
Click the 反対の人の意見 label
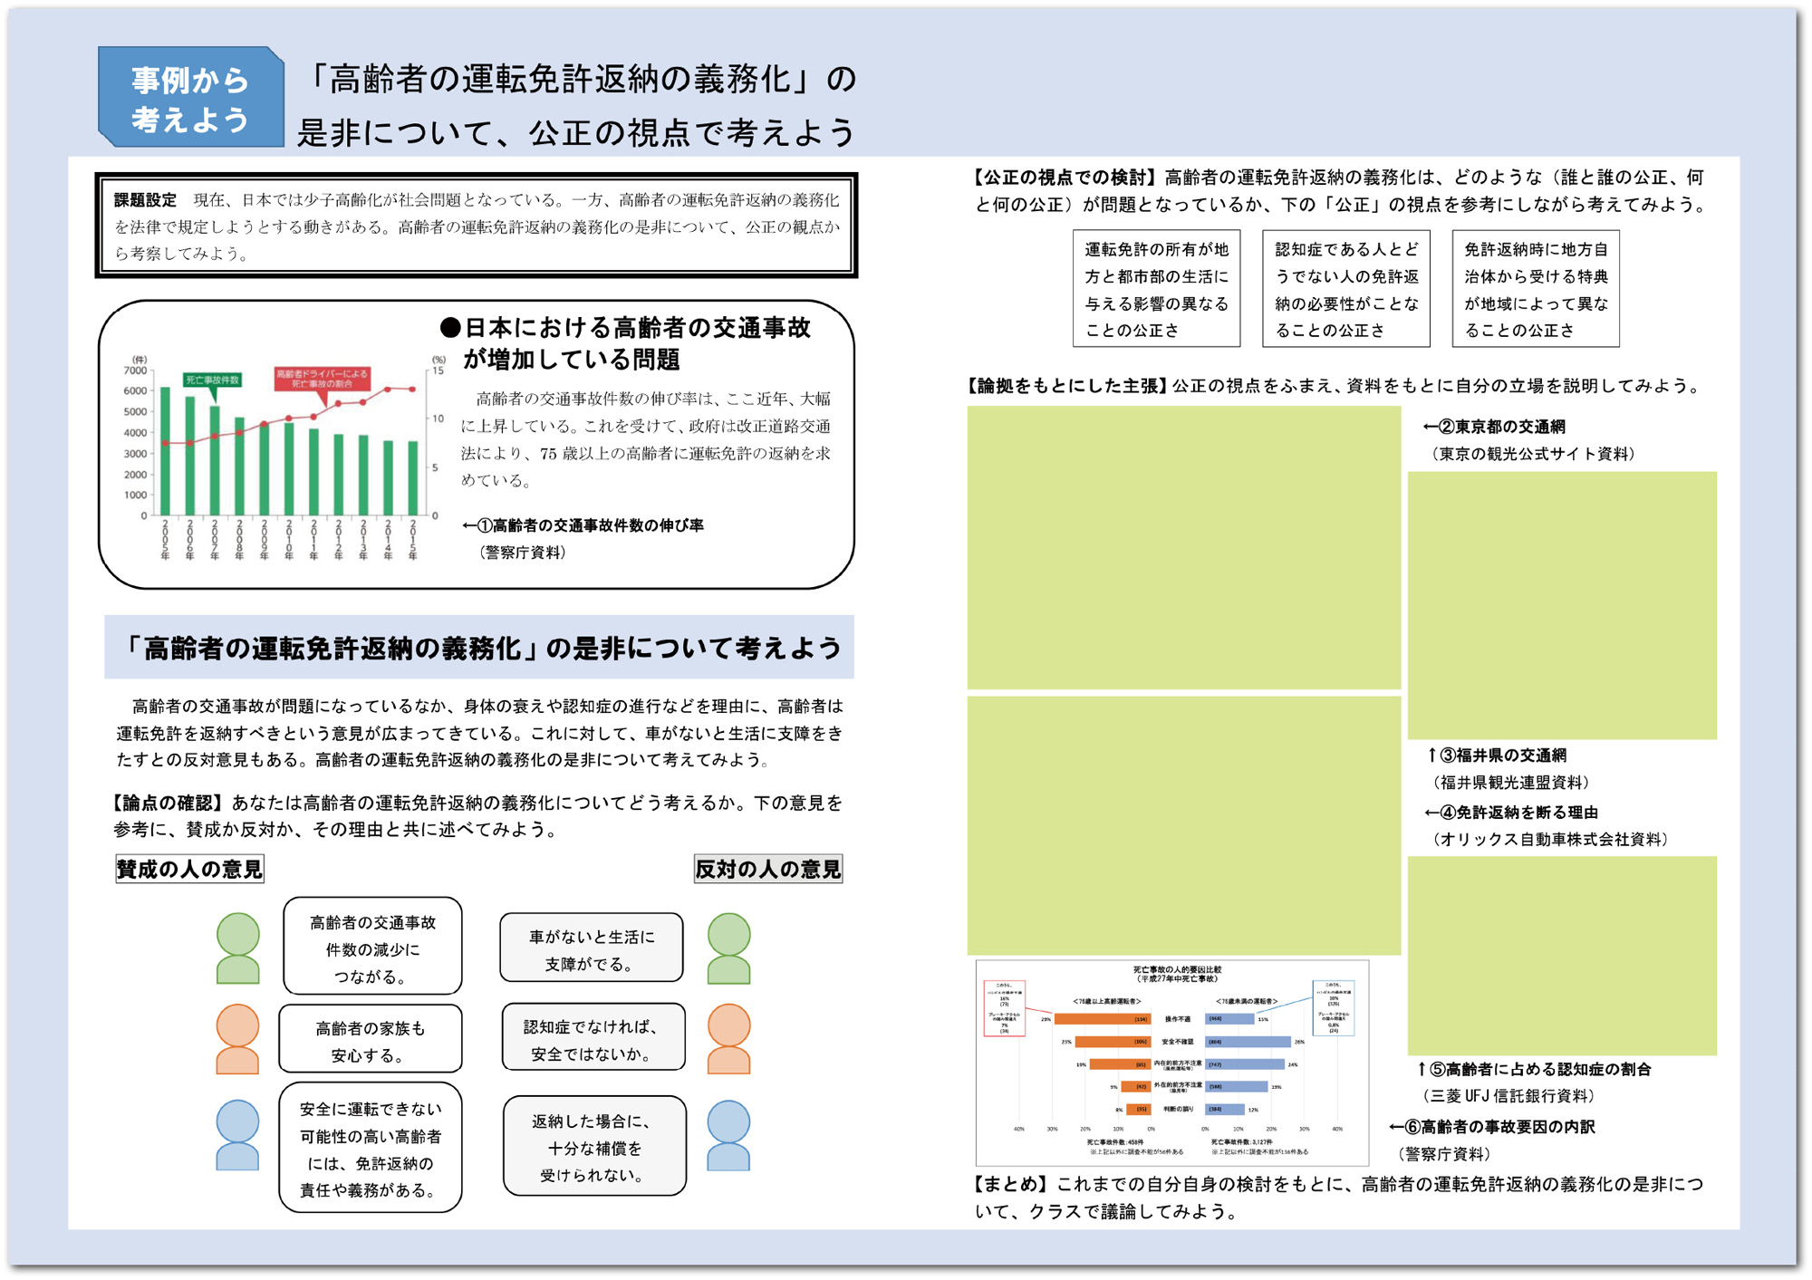coord(768,869)
